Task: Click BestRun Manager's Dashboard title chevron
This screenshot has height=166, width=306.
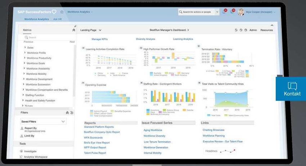Action: [188, 30]
